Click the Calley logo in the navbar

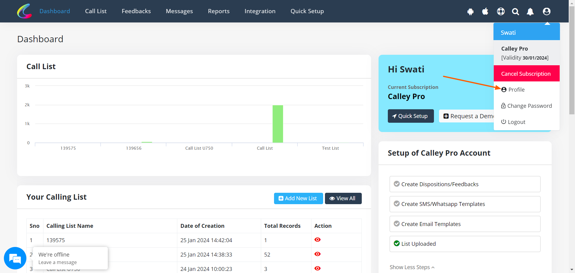point(25,11)
